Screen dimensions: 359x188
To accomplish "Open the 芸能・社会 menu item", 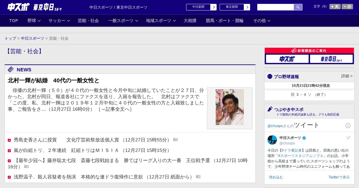I will coord(88,21).
